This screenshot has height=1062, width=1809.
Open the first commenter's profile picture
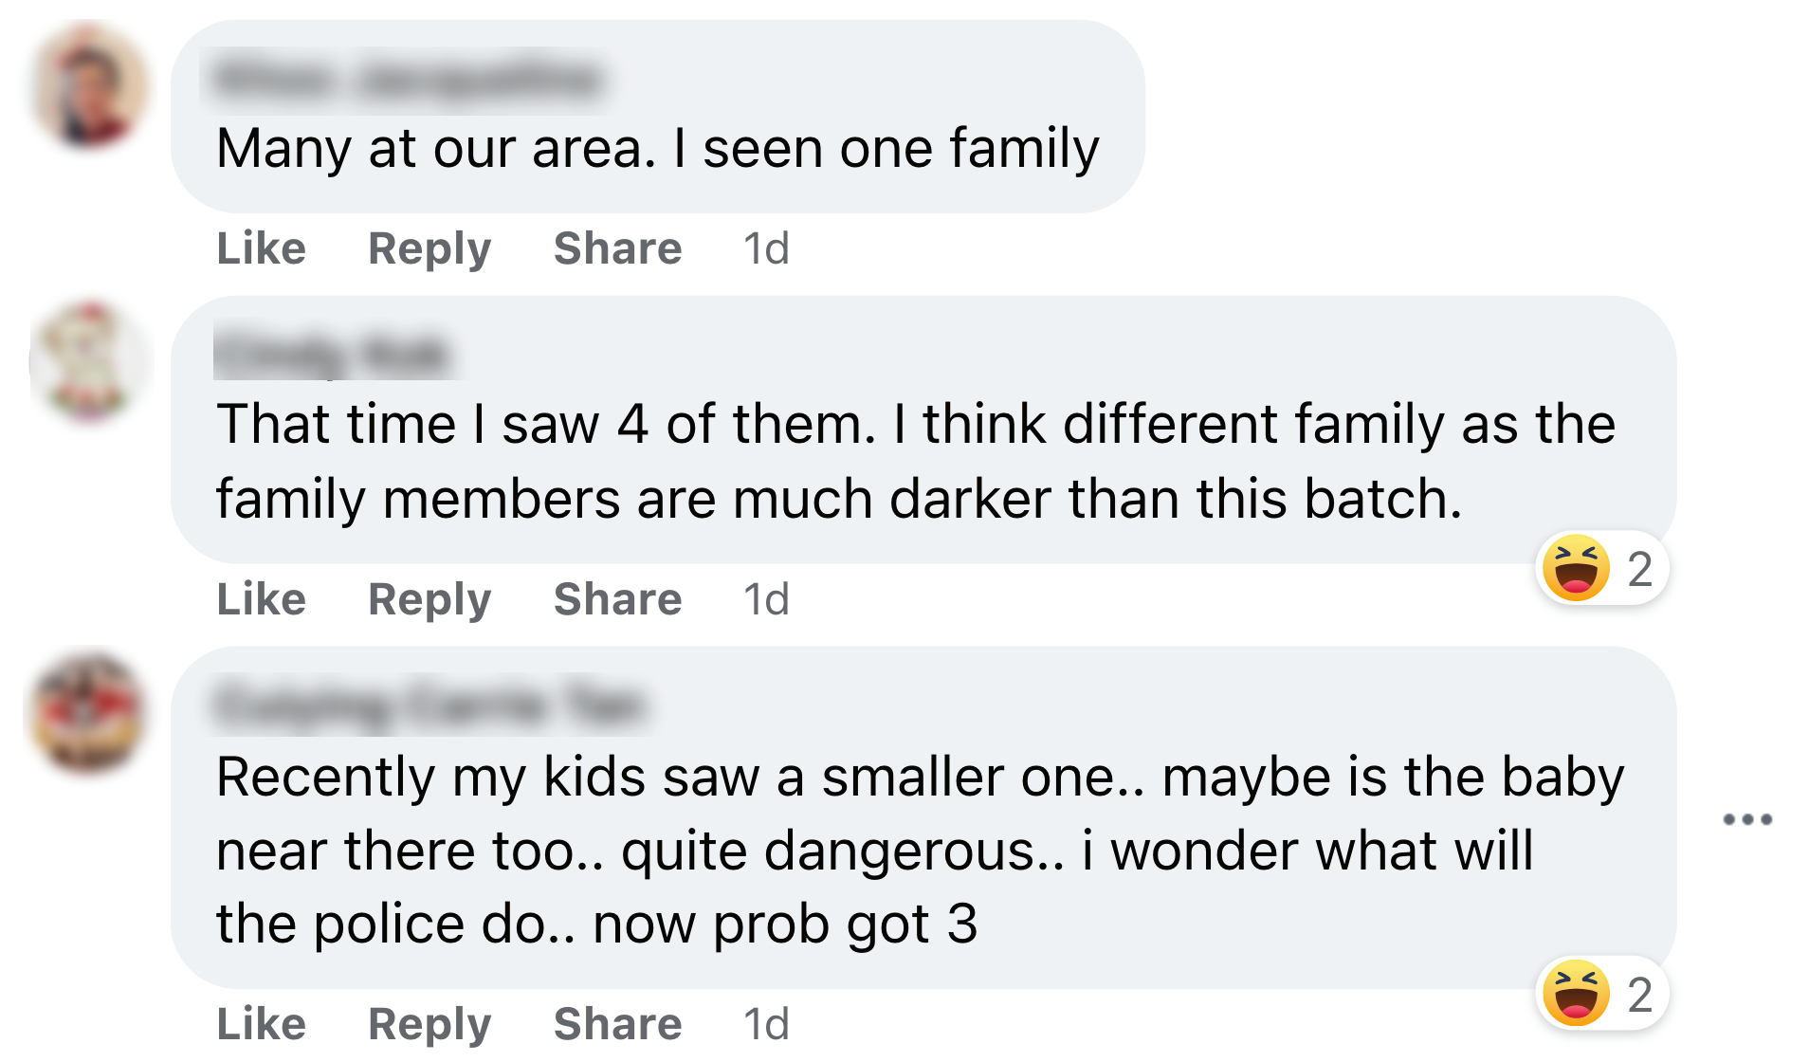tap(90, 85)
